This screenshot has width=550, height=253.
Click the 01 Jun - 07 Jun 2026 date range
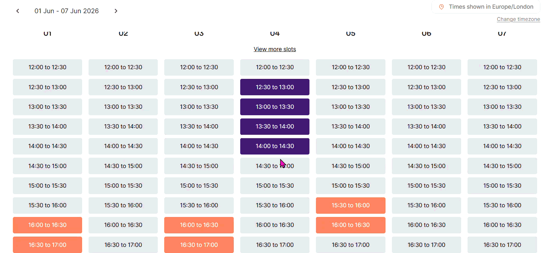(67, 11)
